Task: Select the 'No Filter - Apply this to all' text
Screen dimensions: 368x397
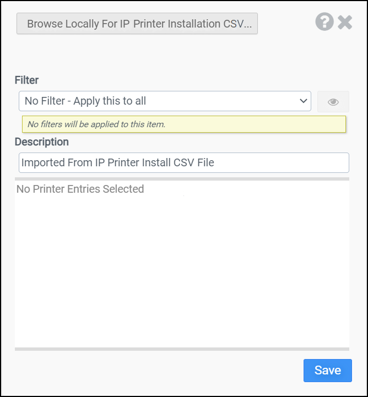Action: (85, 101)
